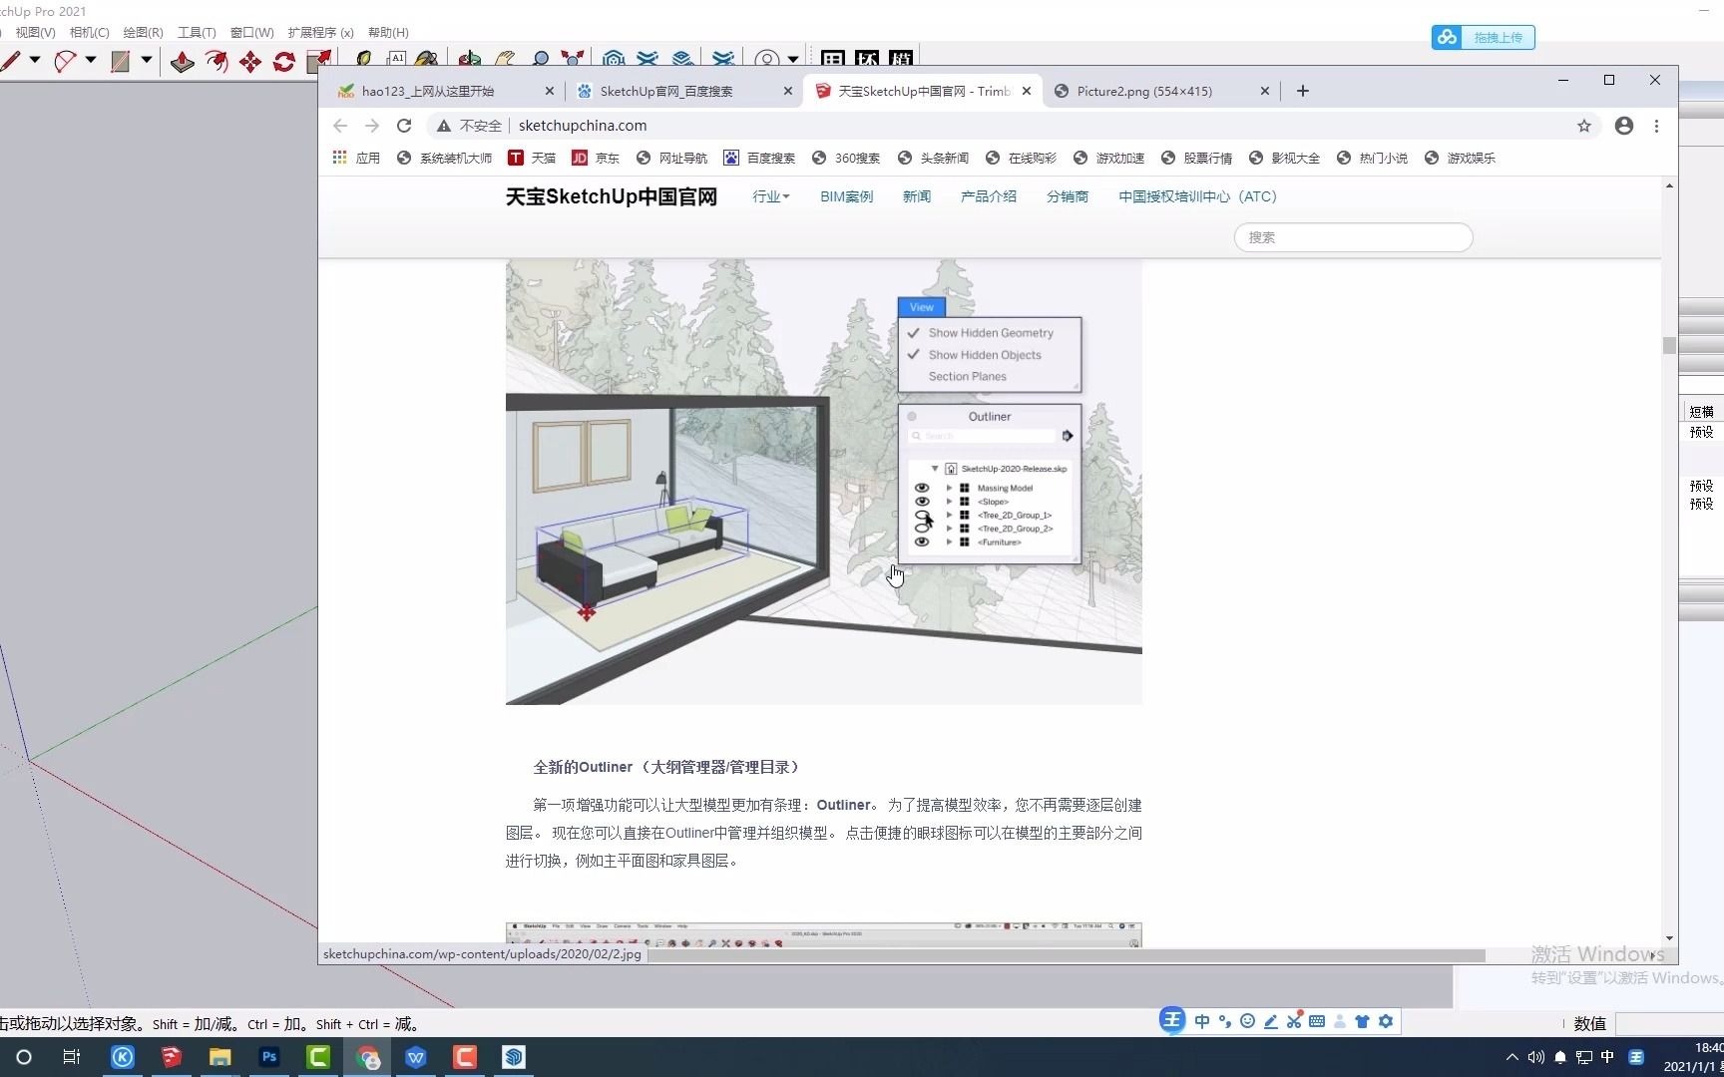Select the Line pencil tool in SketchUp
This screenshot has height=1077, width=1724.
coord(10,61)
